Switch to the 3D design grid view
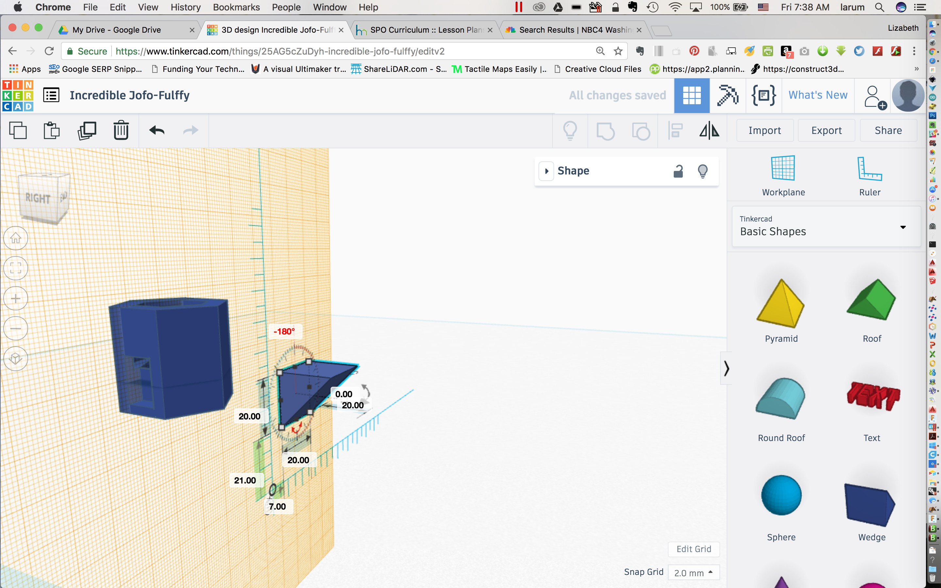The width and height of the screenshot is (941, 588). [692, 96]
